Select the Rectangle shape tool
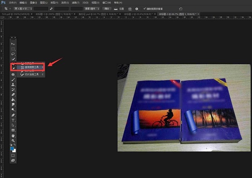This screenshot has width=252, height=178. (x=13, y=130)
